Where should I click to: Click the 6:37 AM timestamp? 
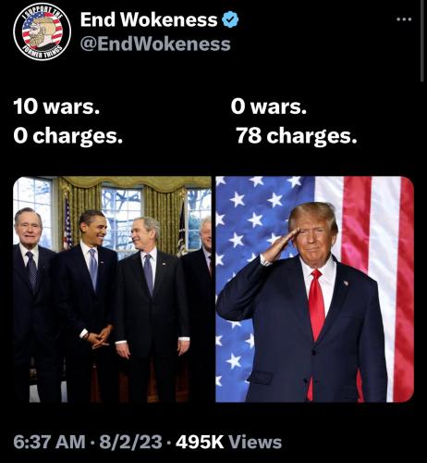tap(49, 442)
